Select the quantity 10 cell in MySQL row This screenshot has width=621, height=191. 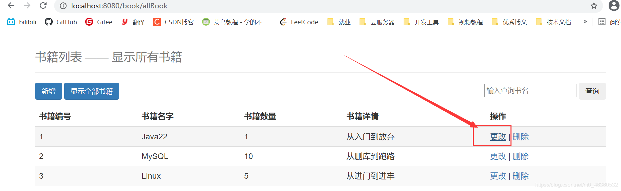coord(248,156)
